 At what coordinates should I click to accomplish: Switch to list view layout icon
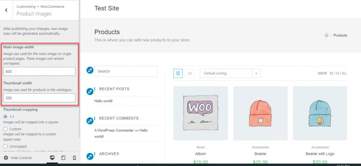click(190, 73)
